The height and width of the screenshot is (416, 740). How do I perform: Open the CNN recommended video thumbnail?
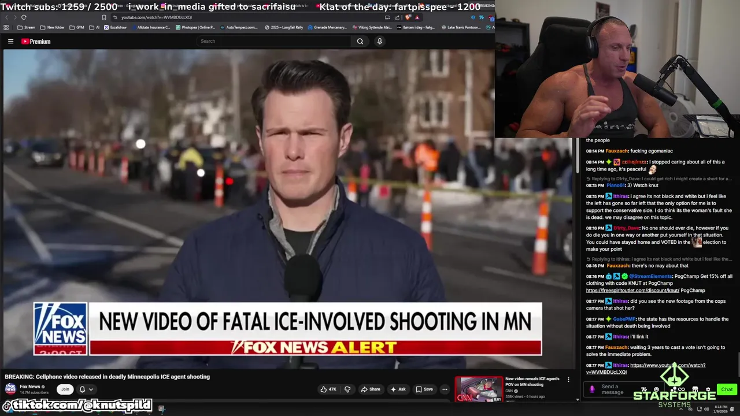[479, 389]
